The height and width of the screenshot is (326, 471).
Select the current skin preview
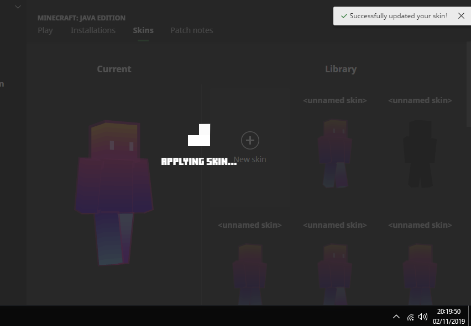coord(114,193)
